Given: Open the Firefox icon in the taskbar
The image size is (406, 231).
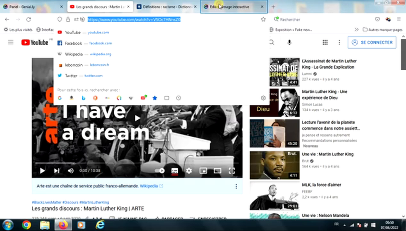Looking at the screenshot, I should click(63, 225).
